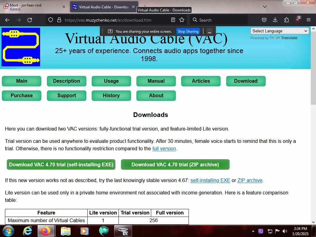Open site security padlock info
The width and height of the screenshot is (316, 237).
pyautogui.click(x=59, y=20)
